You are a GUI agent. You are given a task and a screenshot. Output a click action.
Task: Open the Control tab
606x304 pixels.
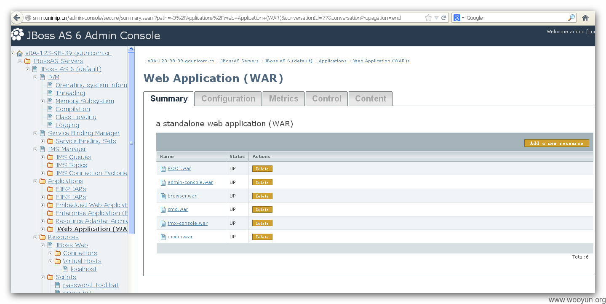[x=326, y=99]
